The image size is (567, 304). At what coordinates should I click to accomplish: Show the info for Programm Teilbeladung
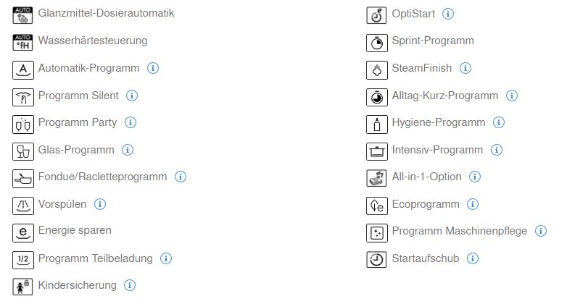click(x=166, y=258)
